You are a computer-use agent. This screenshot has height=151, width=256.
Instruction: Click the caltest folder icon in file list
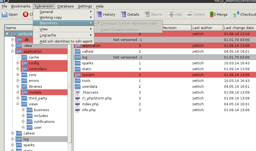tap(78, 51)
